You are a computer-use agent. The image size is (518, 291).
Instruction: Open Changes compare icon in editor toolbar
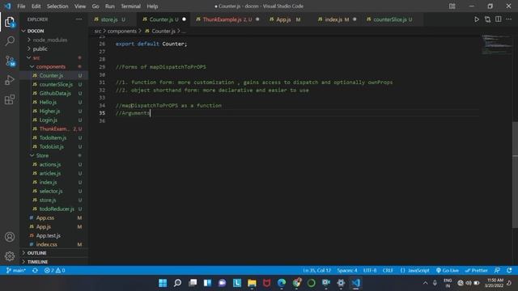(x=487, y=19)
